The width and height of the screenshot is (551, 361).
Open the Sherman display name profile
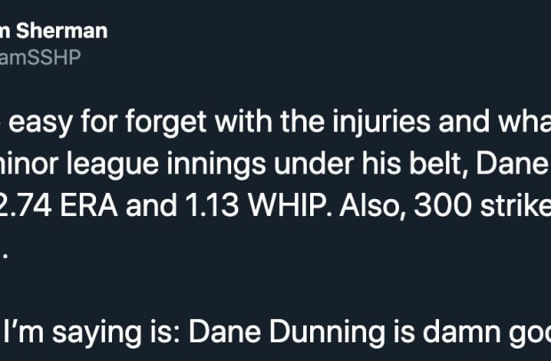click(x=53, y=31)
